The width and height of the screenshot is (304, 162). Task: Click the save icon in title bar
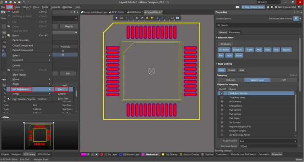click(x=7, y=2)
